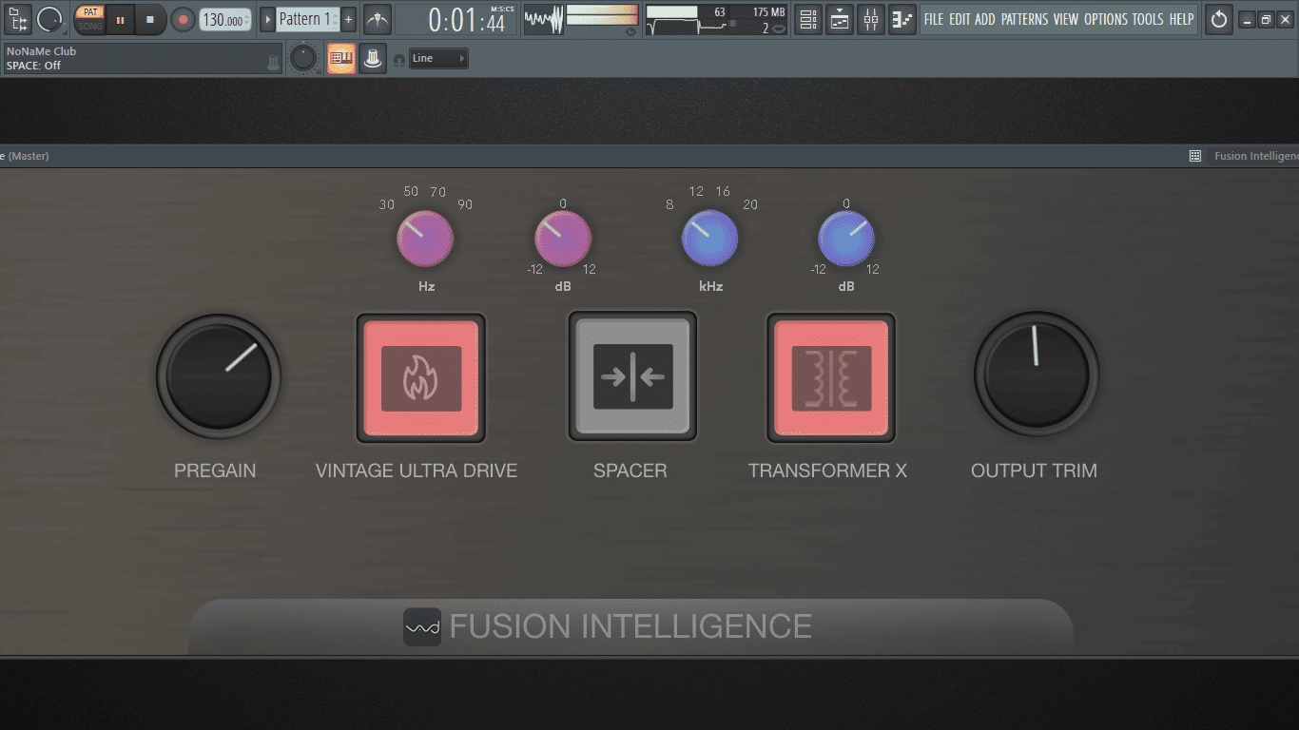Click the master volume knob near hint bar
The image size is (1299, 730).
pos(303,58)
